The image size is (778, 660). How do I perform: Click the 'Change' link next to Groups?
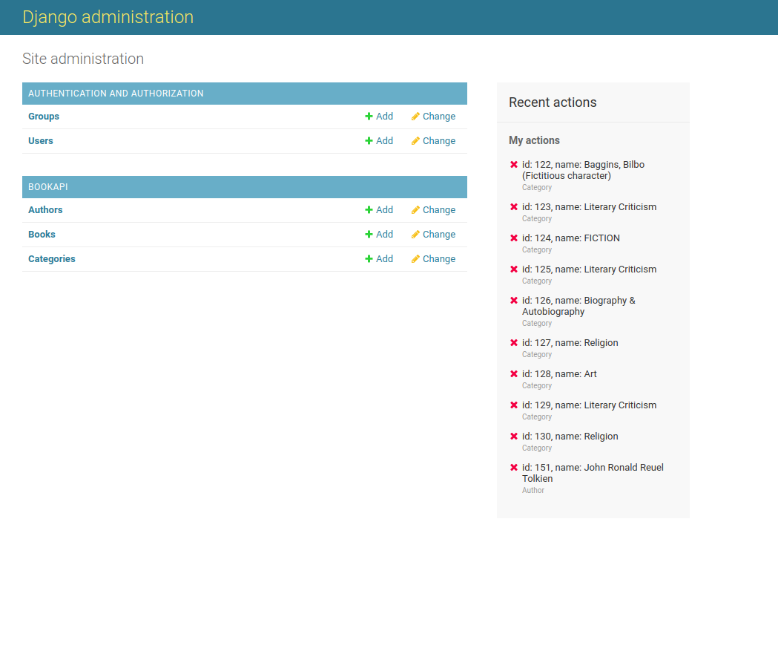(x=439, y=117)
